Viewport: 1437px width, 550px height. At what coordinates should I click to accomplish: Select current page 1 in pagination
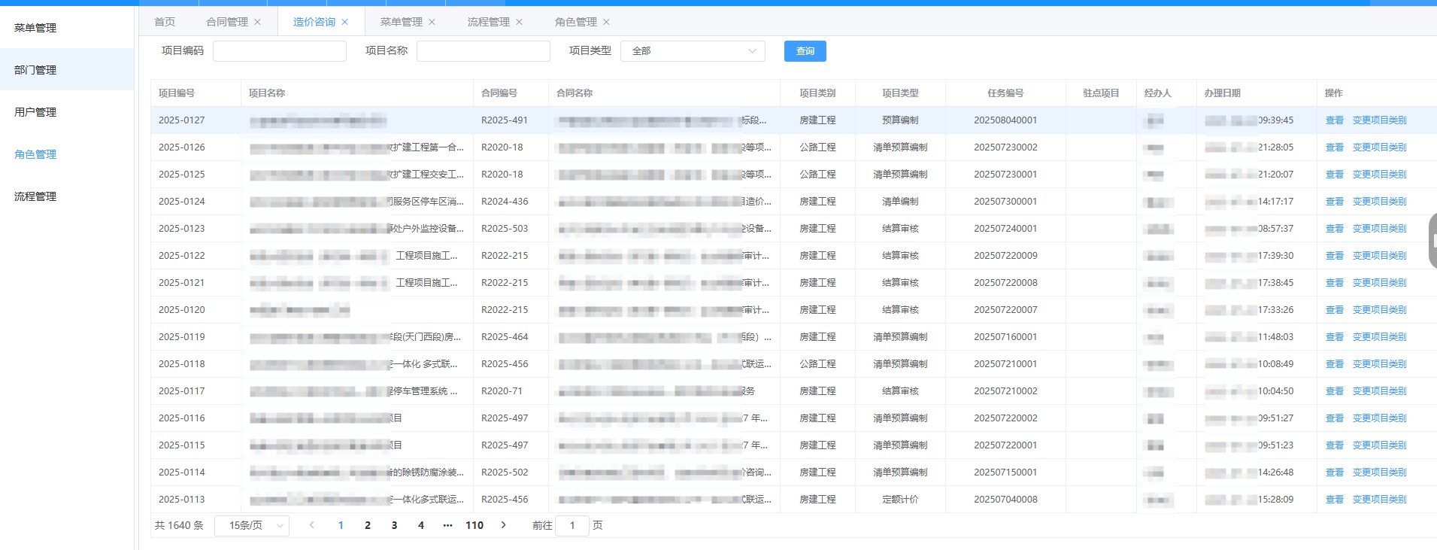click(x=341, y=525)
